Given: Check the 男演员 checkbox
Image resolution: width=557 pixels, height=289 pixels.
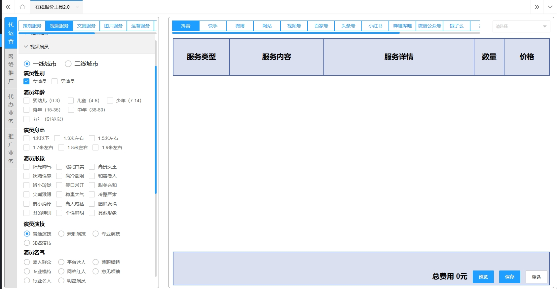Looking at the screenshot, I should (x=55, y=81).
